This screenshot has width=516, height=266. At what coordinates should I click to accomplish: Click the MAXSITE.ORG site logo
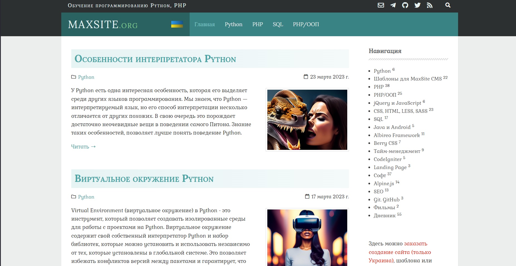(103, 25)
